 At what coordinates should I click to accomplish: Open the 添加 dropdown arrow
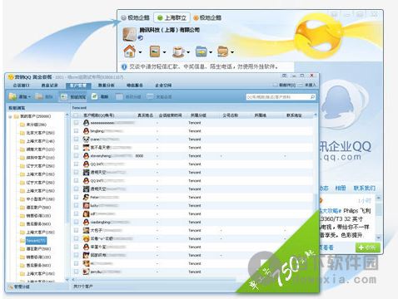29,97
